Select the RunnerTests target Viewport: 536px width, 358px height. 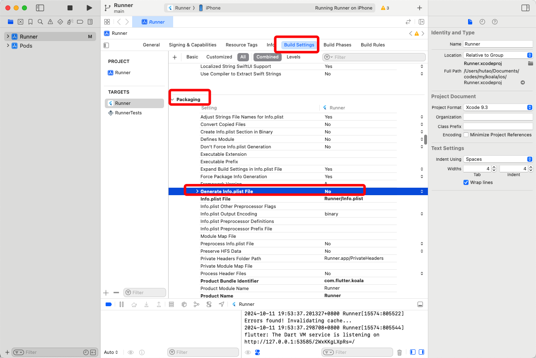point(128,113)
